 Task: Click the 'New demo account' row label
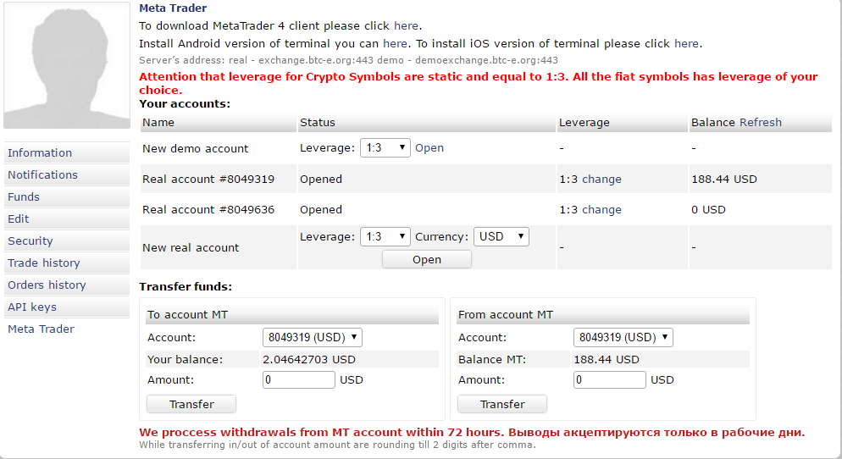(195, 149)
